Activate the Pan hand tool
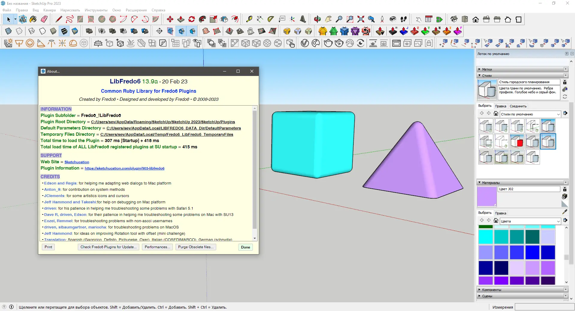 [328, 19]
